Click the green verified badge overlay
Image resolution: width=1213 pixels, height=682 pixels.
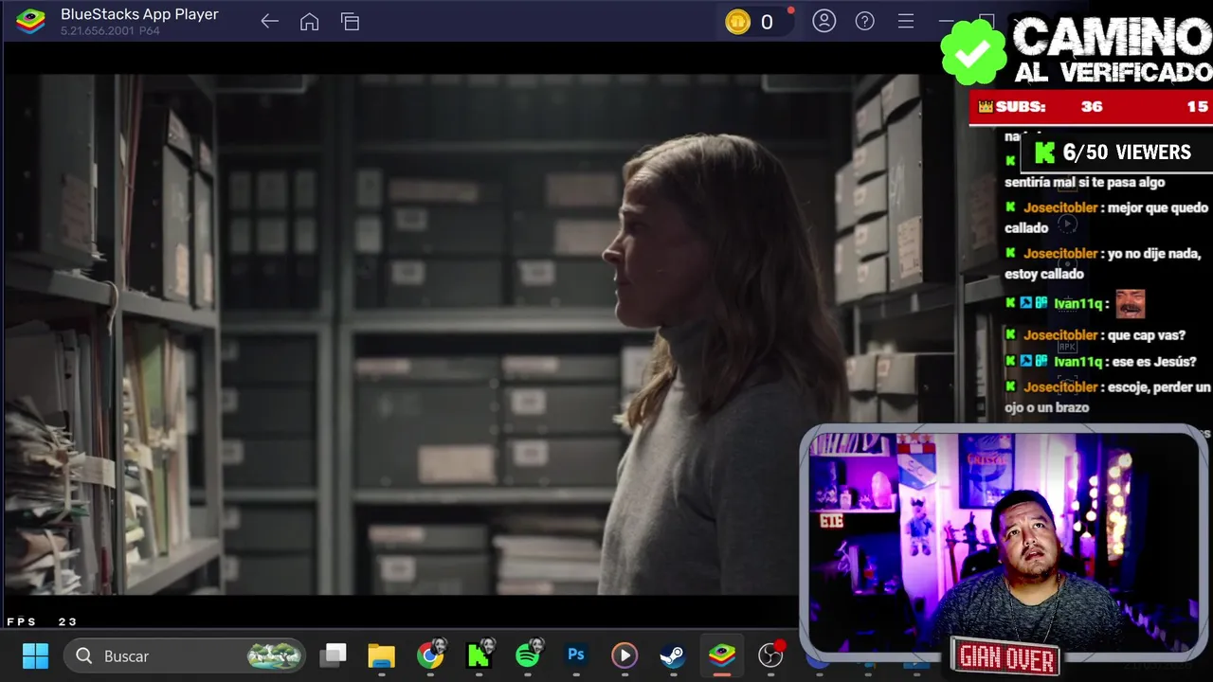point(973,52)
